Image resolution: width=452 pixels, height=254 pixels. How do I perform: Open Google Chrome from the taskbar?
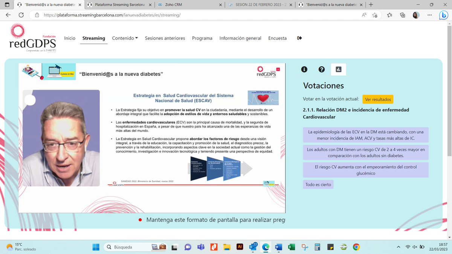pos(356,247)
